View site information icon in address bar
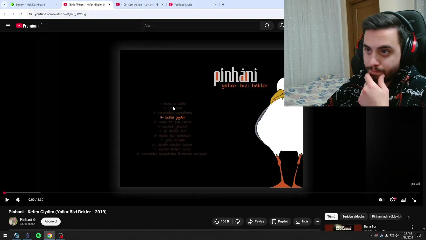This screenshot has width=426, height=240. tap(30, 14)
